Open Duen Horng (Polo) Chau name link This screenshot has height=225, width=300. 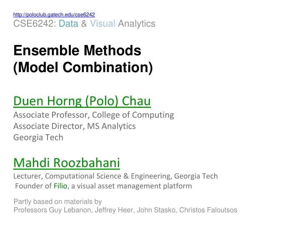[x=82, y=101]
